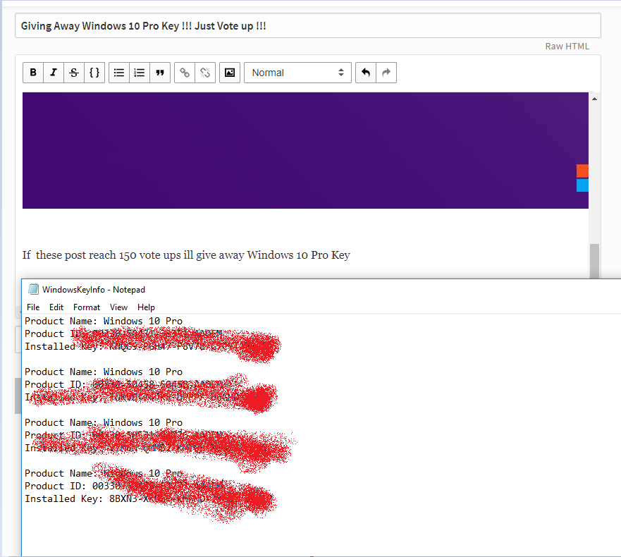The image size is (621, 557).
Task: Insert unordered bullet list
Action: (119, 73)
